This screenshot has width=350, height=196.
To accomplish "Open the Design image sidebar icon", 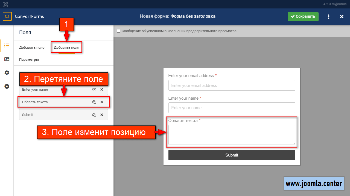I will click(7, 59).
